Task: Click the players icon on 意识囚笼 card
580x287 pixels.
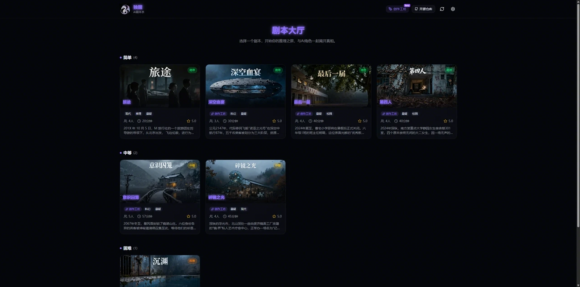Action: pos(125,217)
